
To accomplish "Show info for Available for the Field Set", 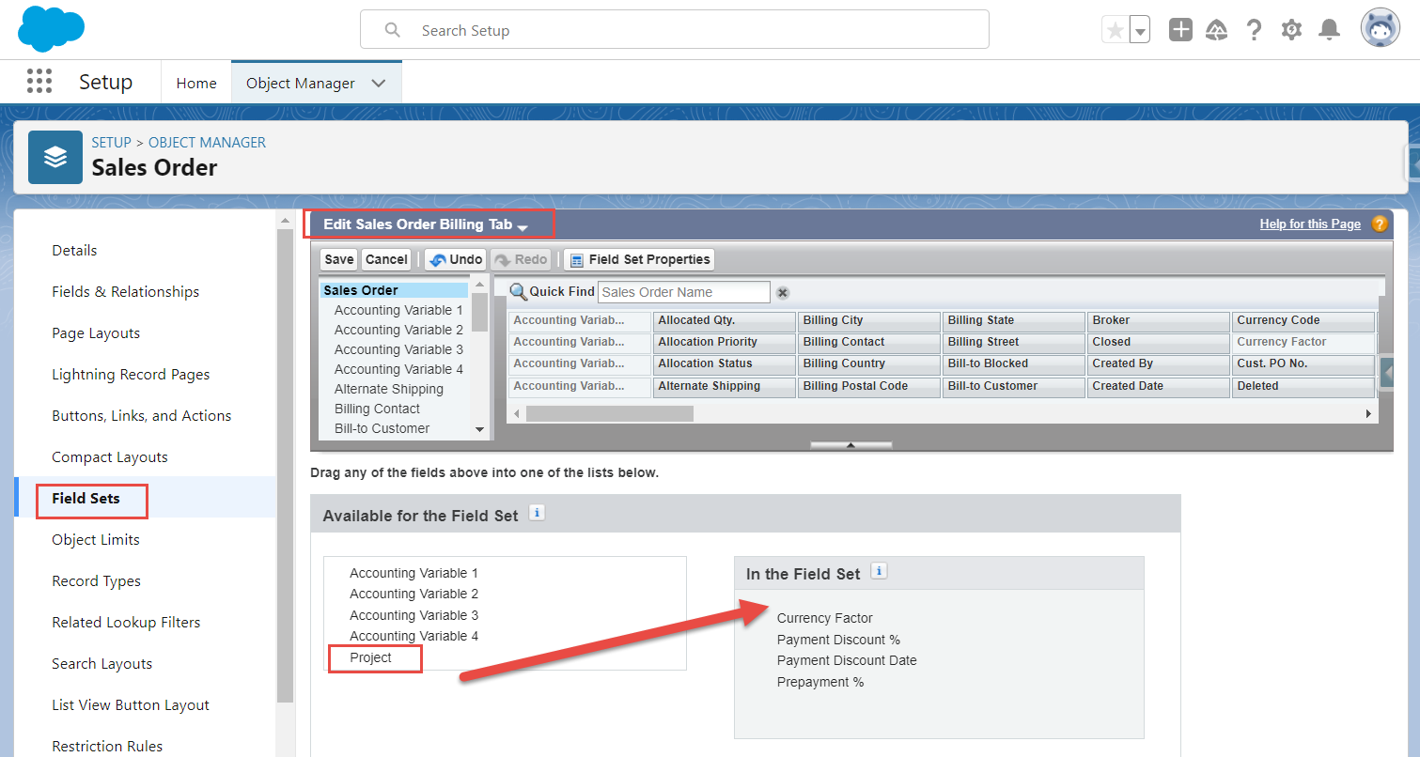I will pos(537,513).
